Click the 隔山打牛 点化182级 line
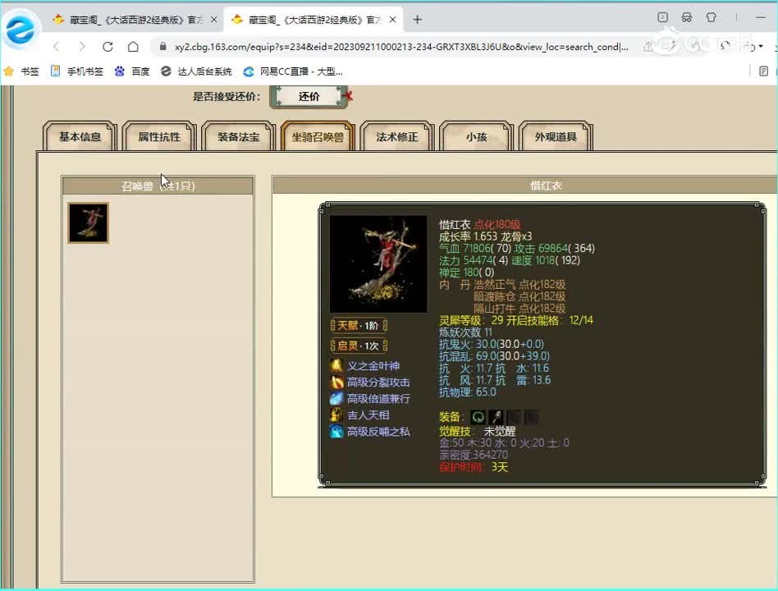The height and width of the screenshot is (591, 778). point(519,308)
